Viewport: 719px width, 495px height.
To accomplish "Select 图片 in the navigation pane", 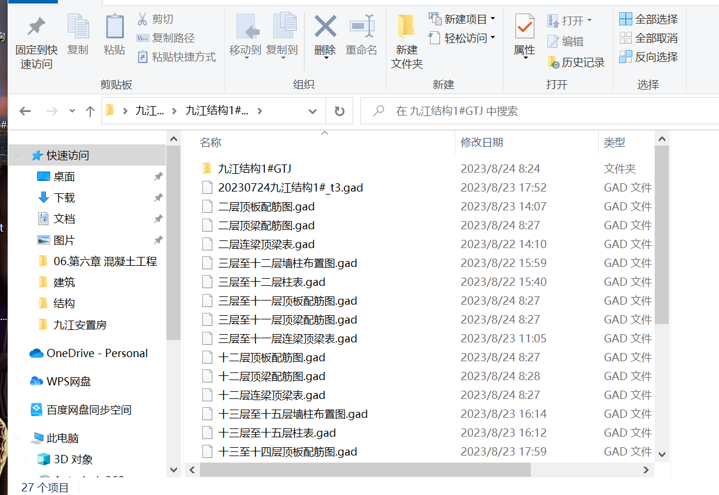I will coord(64,240).
